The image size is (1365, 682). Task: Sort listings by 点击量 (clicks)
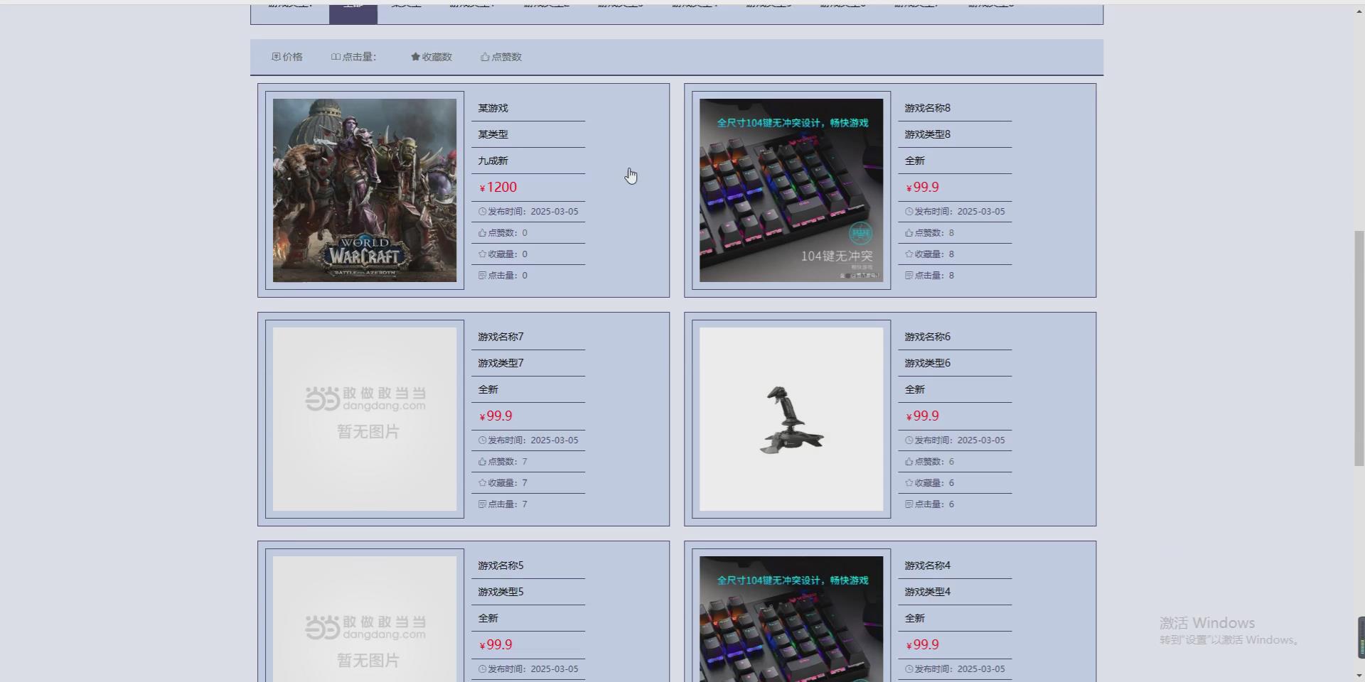353,57
